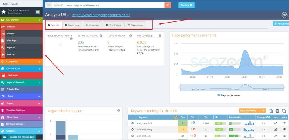Image resolution: width=289 pixels, height=140 pixels.
Task: Switch to the Search Intent tab
Action: (72, 25)
